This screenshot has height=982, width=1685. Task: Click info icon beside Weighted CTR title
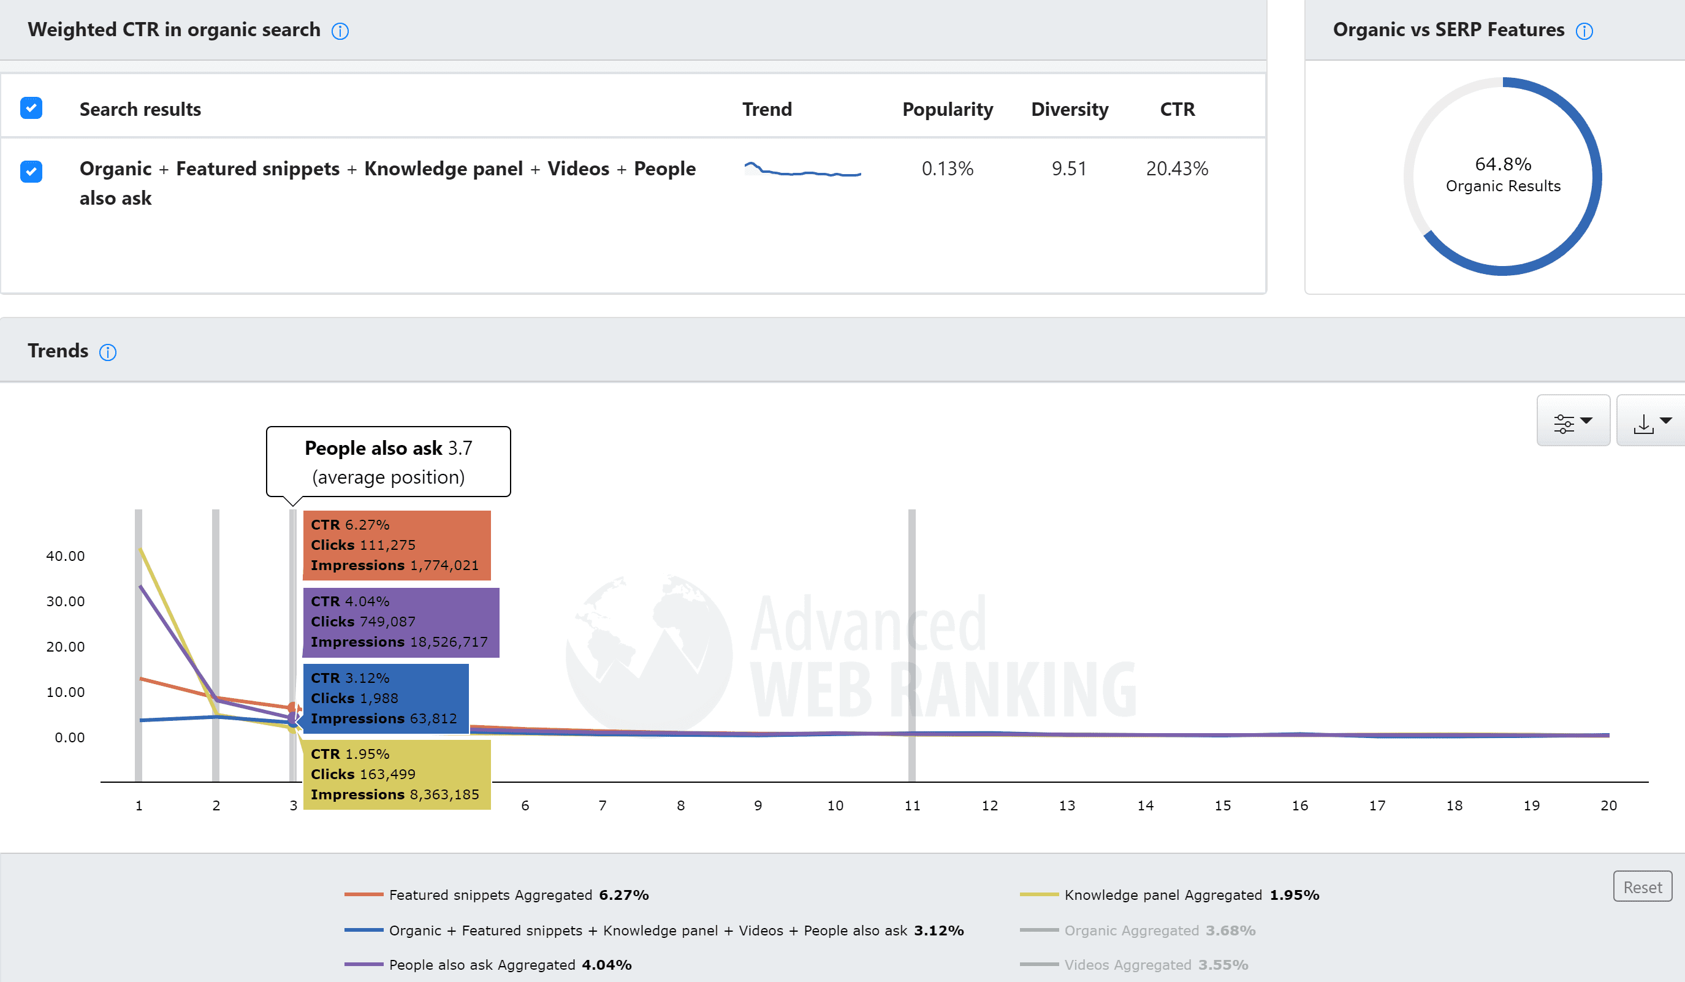coord(340,31)
